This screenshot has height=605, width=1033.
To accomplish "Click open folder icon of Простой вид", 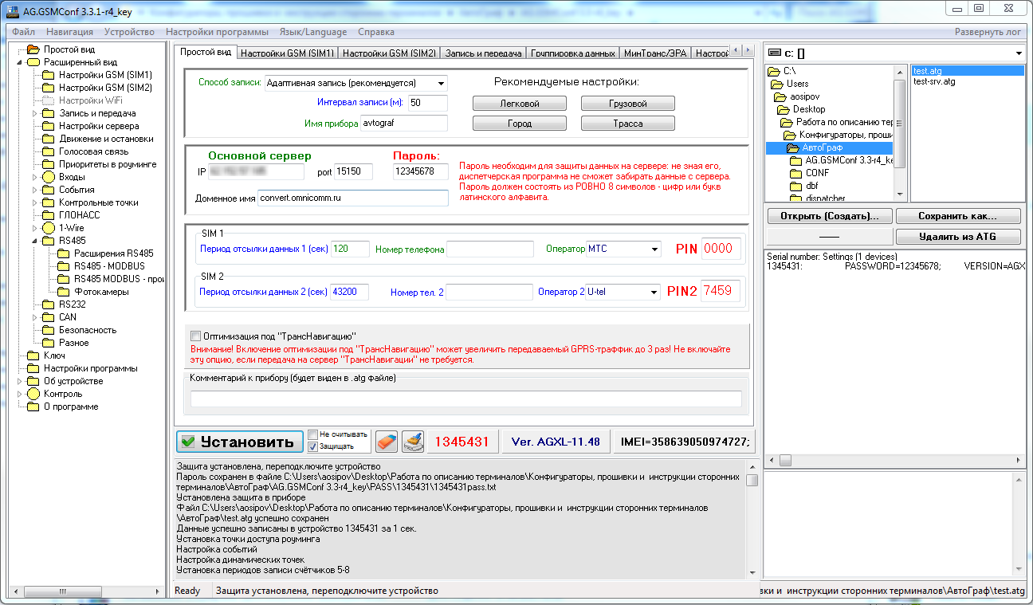I will [33, 49].
